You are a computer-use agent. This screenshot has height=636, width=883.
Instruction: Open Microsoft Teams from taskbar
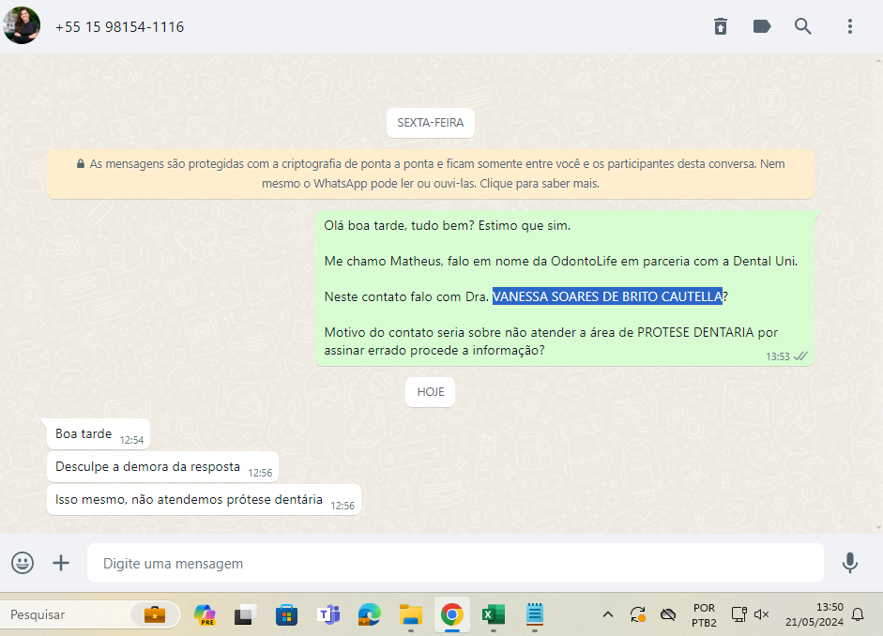pyautogui.click(x=327, y=614)
